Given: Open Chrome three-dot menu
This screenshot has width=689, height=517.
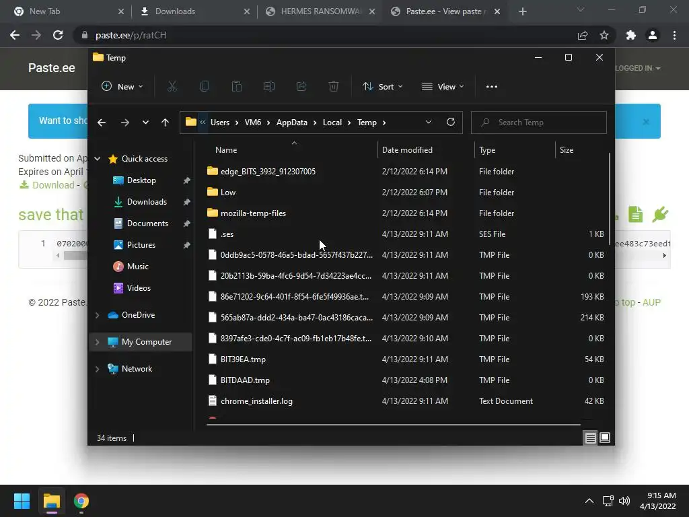Looking at the screenshot, I should (x=674, y=35).
